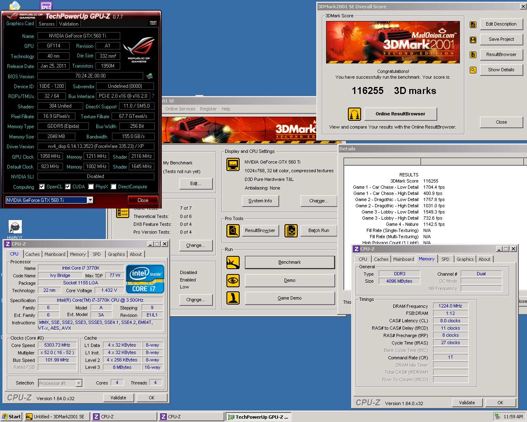Click the taskbar clock showing 11:59 AM
This screenshot has width=527, height=422.
coord(513,417)
